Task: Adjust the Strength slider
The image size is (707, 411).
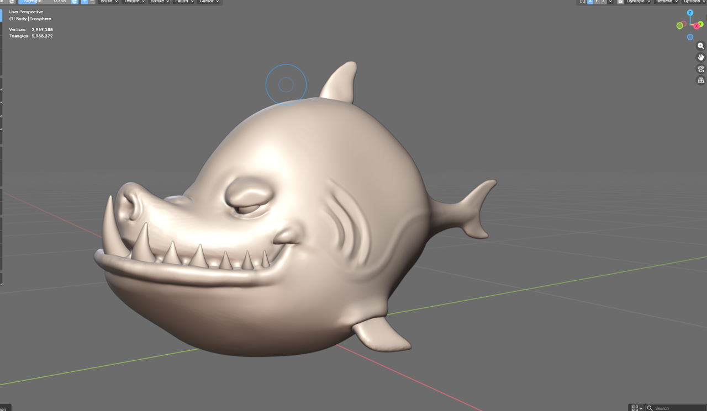Action: 44,2
